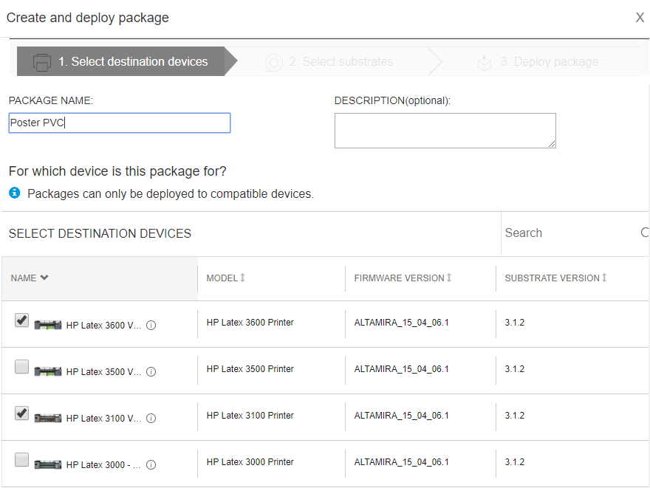This screenshot has width=650, height=488.
Task: Click firmware version of HP Latex 3600 row
Action: (x=401, y=323)
